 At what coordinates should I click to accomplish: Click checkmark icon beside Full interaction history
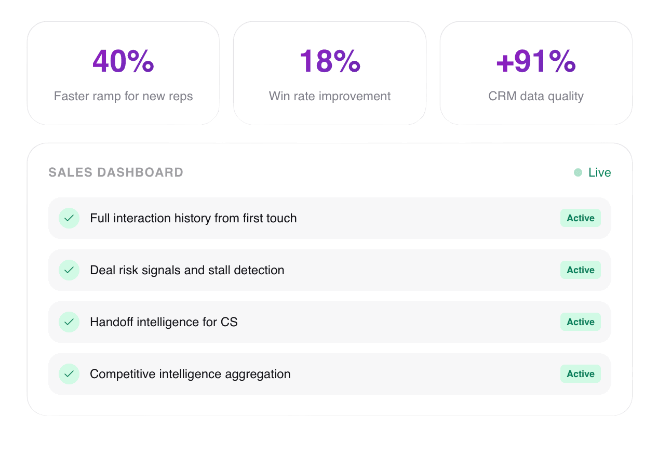point(69,218)
